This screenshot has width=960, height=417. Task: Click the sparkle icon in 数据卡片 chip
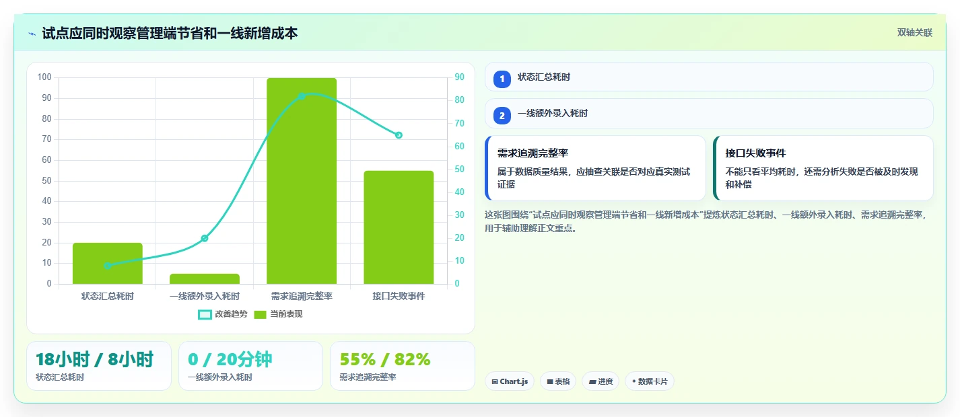click(x=633, y=381)
